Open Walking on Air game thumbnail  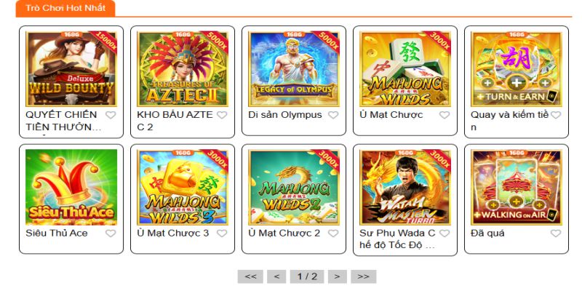point(517,188)
